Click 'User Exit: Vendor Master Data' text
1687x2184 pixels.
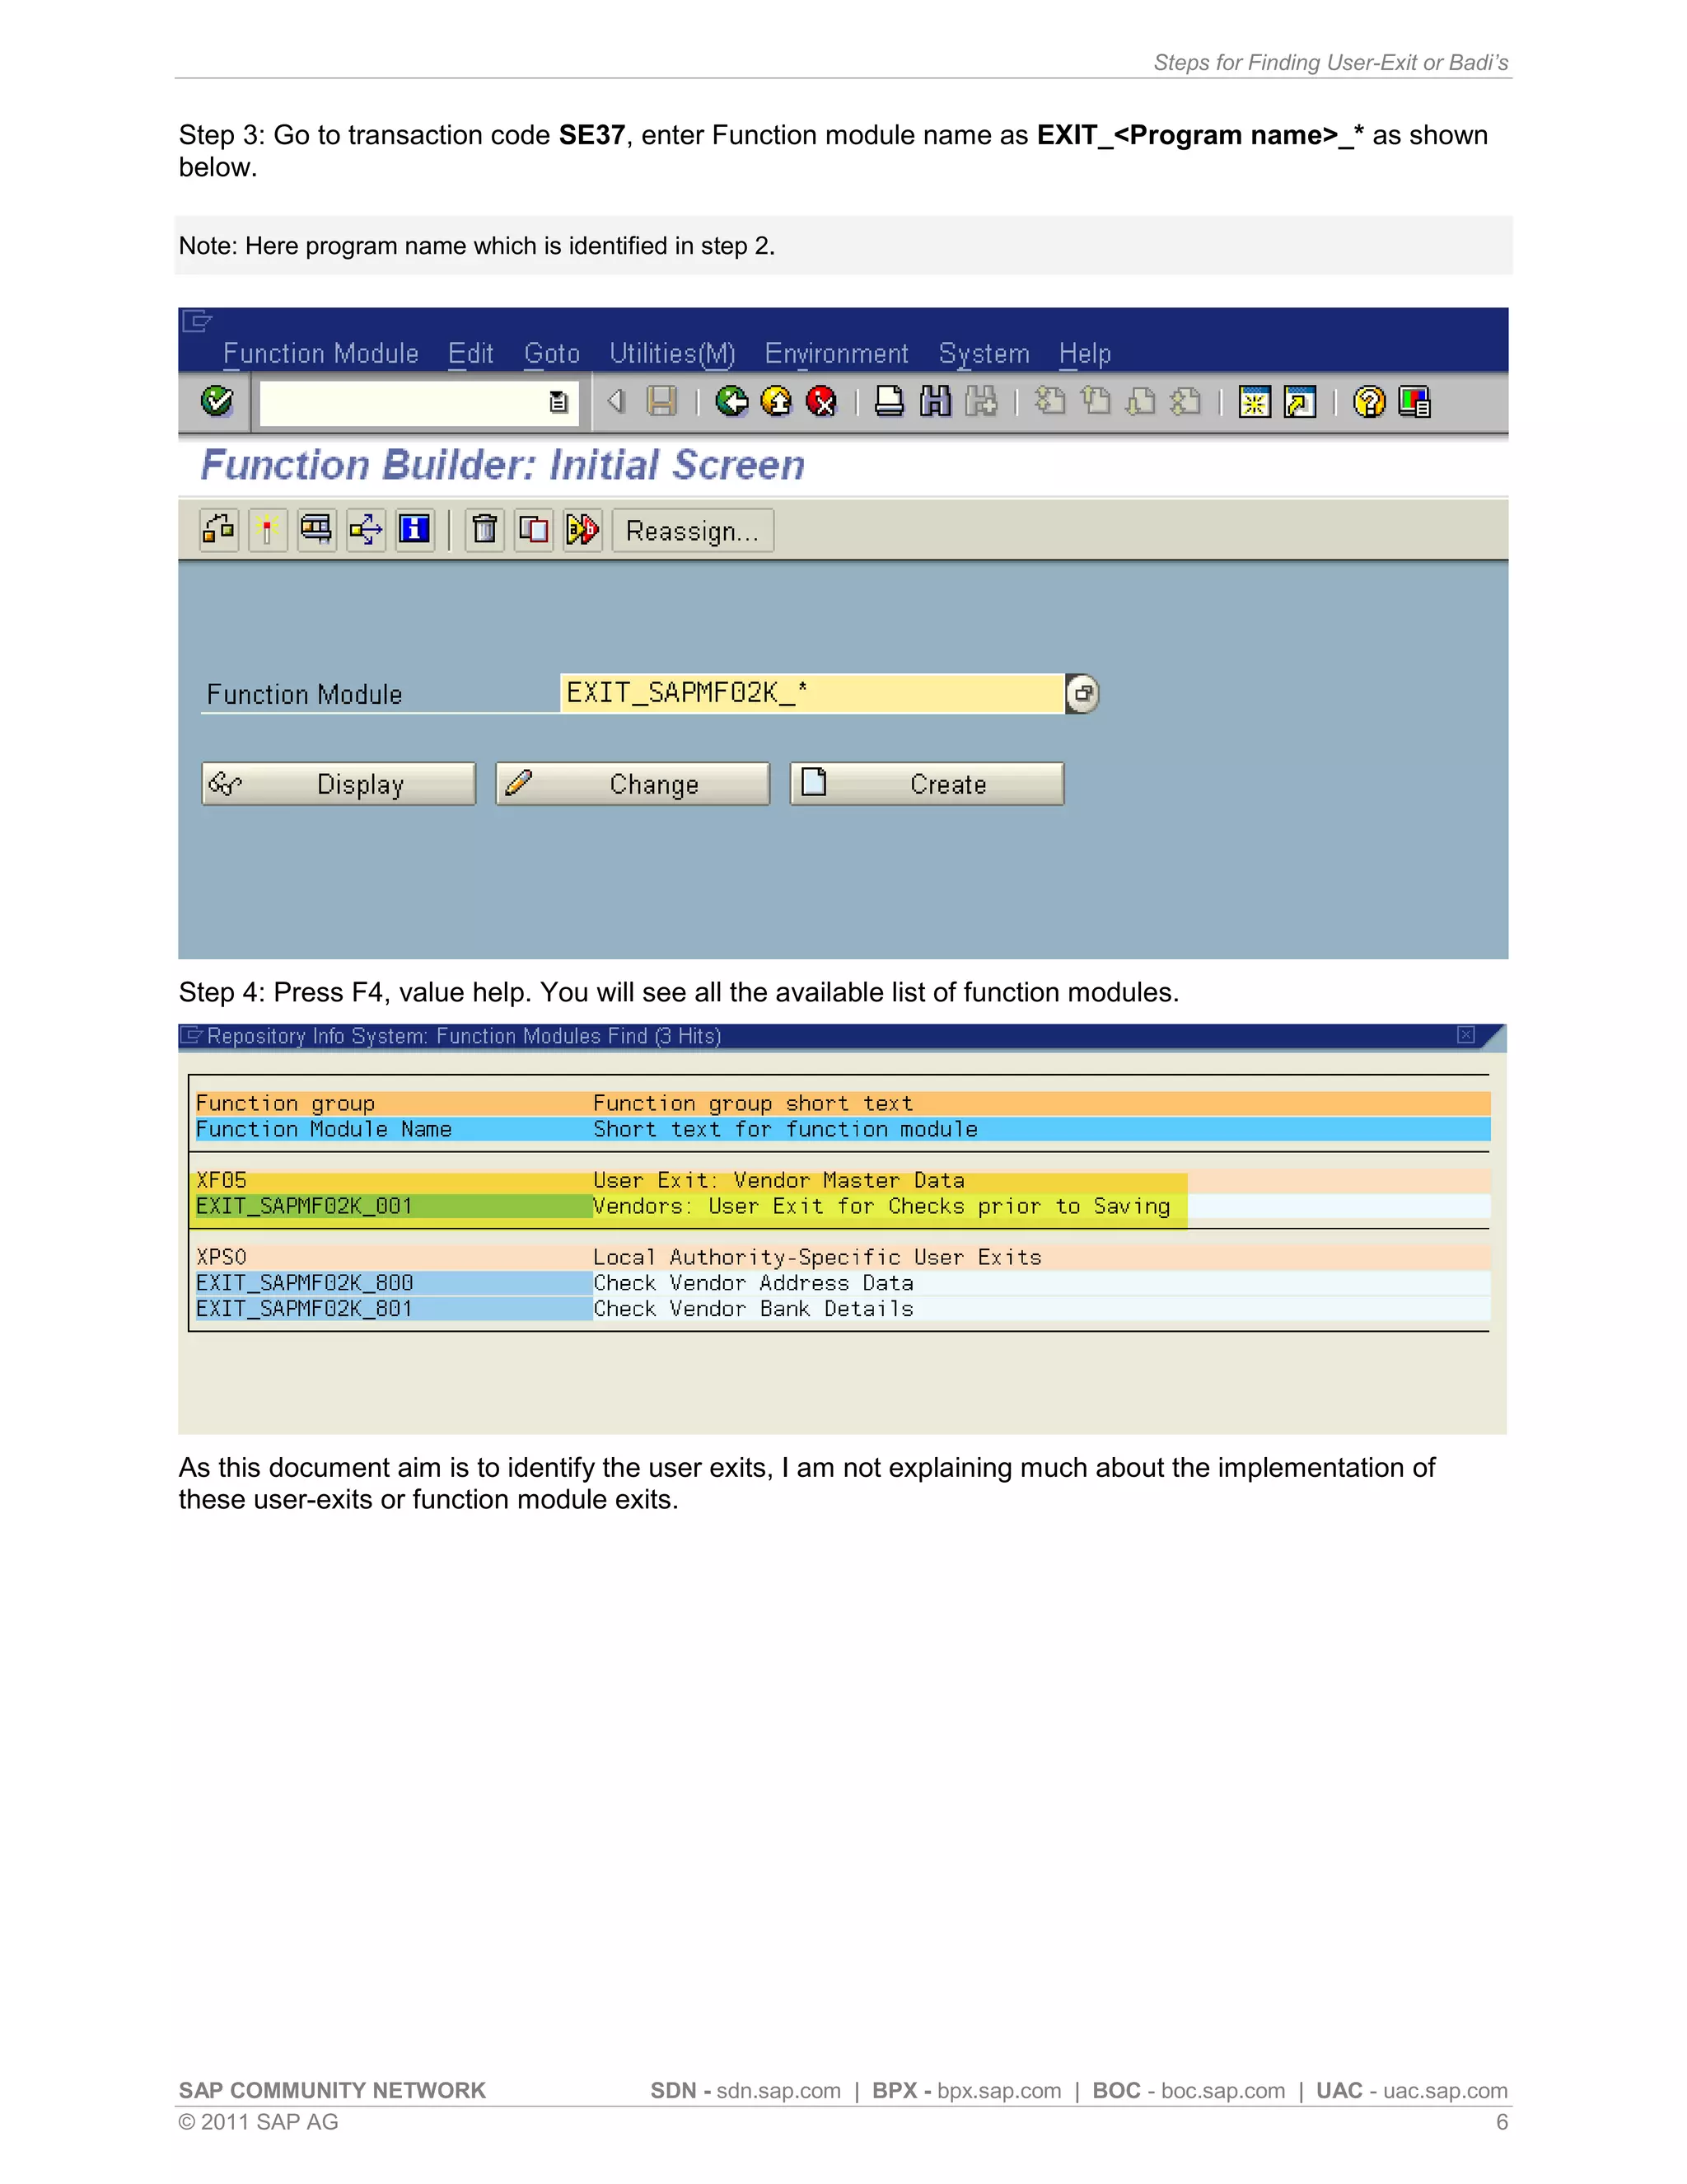778,1180
